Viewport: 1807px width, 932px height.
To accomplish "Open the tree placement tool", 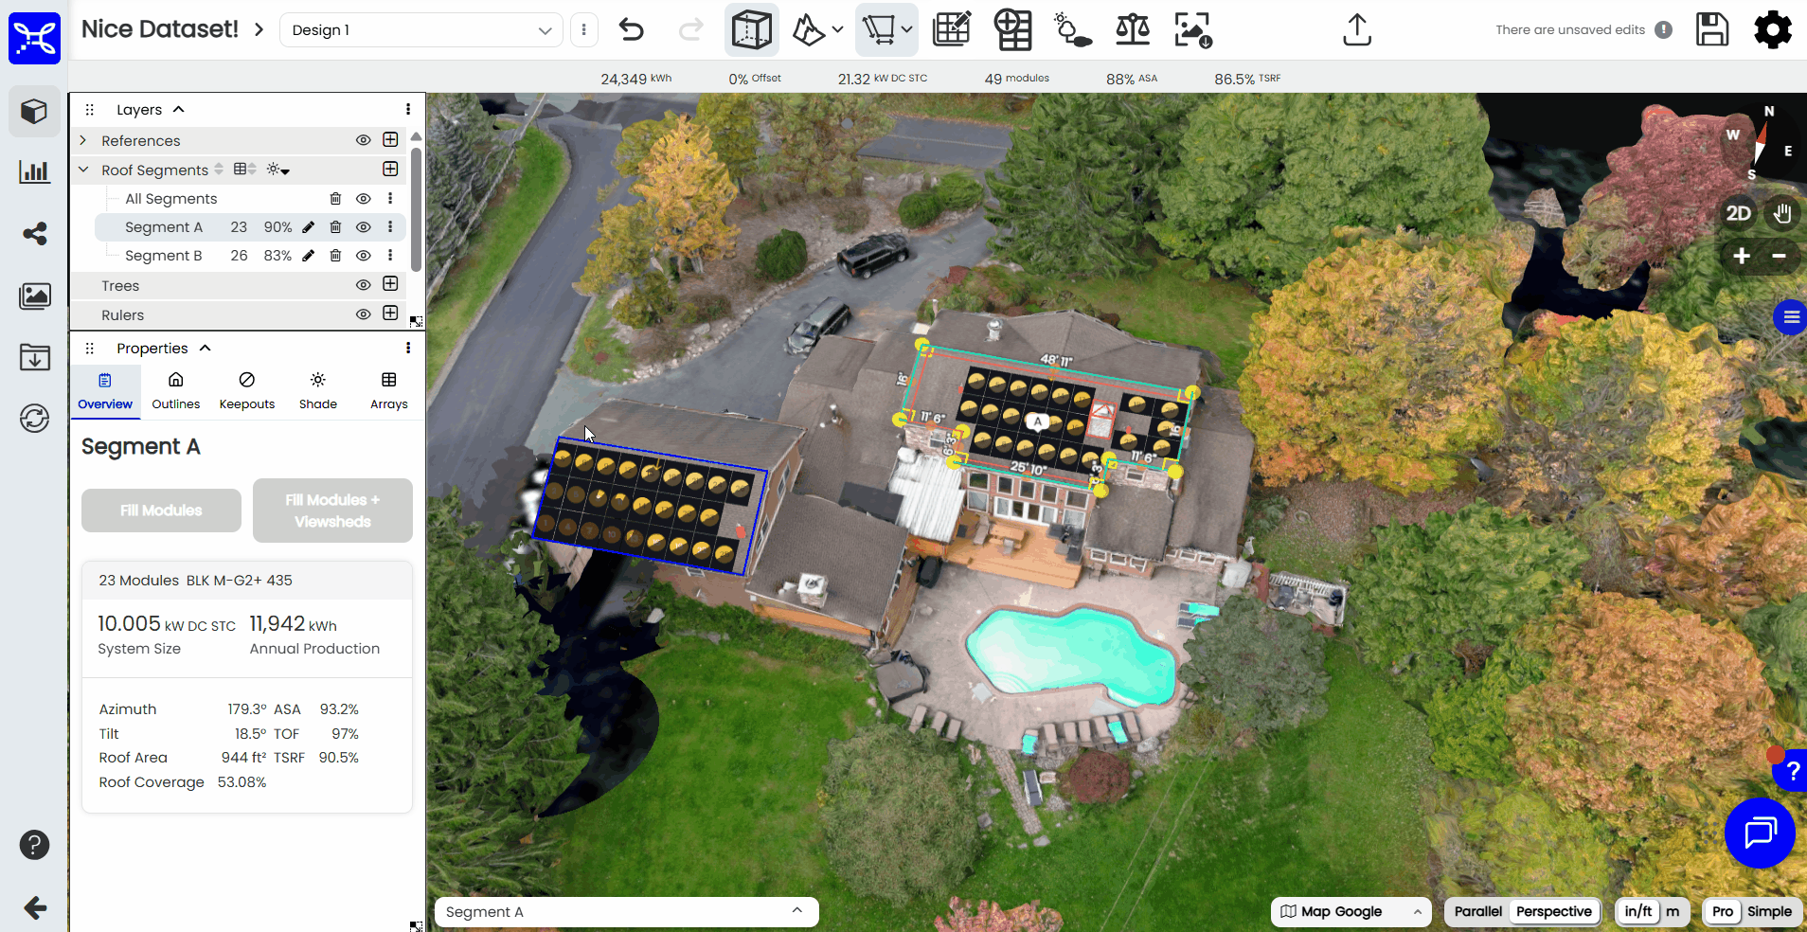I will pyautogui.click(x=1073, y=29).
